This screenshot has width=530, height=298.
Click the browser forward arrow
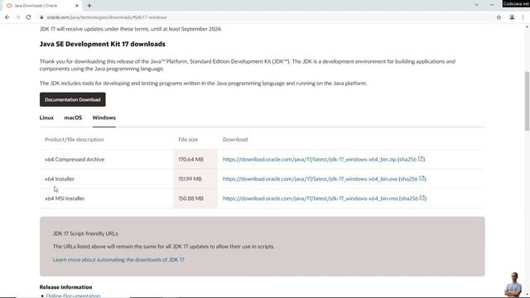point(18,17)
